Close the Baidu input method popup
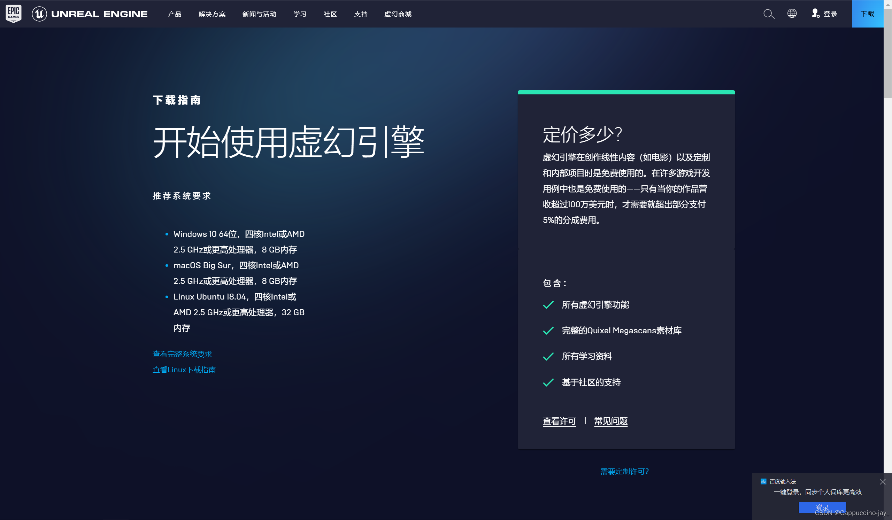 882,482
